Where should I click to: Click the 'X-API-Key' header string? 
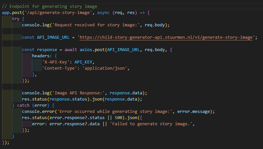56,62
